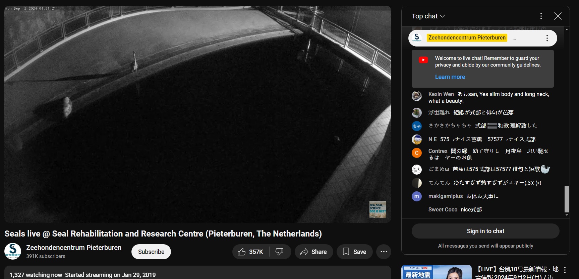The height and width of the screenshot is (279, 579).
Task: Open Zeehondencentrum Pieterburen channel avatar
Action: click(x=13, y=251)
